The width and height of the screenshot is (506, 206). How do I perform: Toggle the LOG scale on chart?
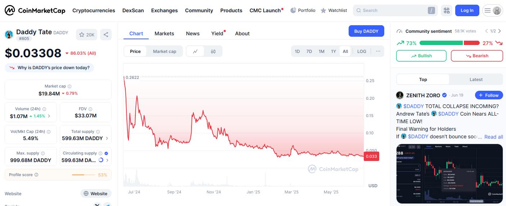tap(362, 51)
